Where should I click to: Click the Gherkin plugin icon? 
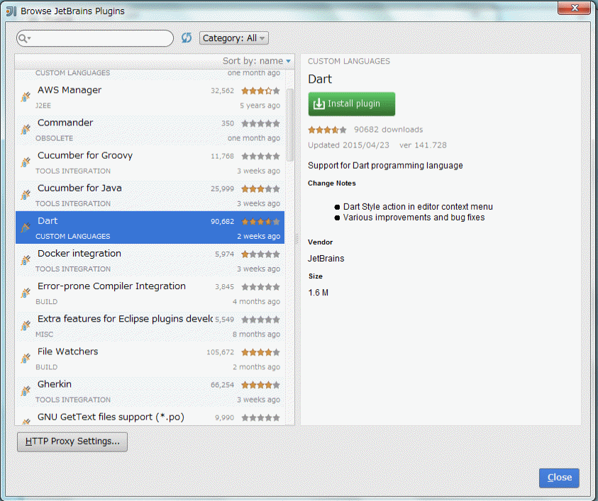pyautogui.click(x=26, y=390)
